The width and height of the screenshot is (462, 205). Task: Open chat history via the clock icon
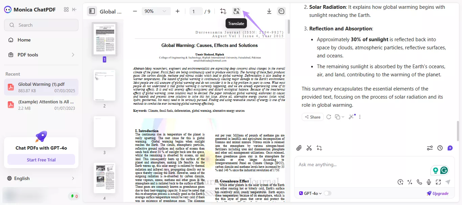click(x=440, y=148)
